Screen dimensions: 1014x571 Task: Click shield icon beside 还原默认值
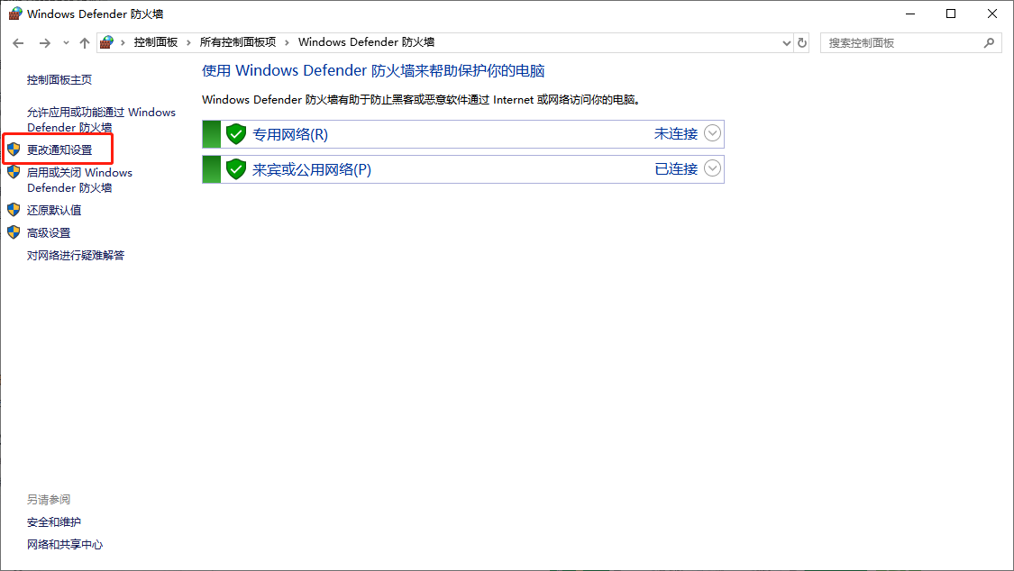14,209
